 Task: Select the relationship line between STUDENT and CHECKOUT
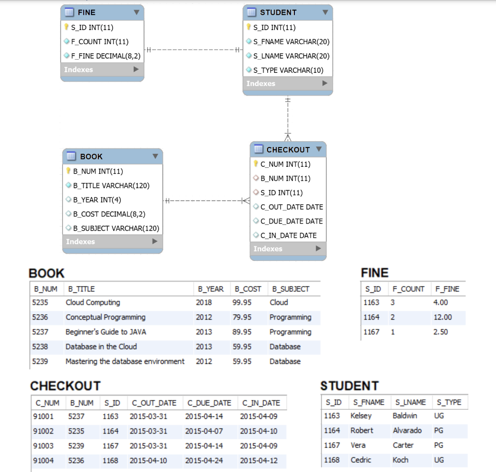pos(288,116)
